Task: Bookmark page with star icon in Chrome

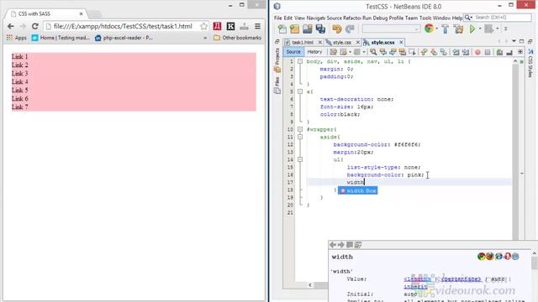Action: 203,26
